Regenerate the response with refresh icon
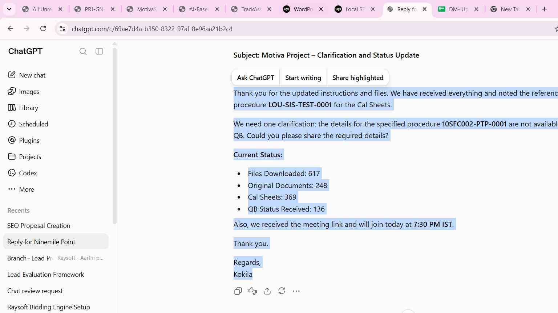Viewport: 558px width, 313px height. (x=282, y=291)
